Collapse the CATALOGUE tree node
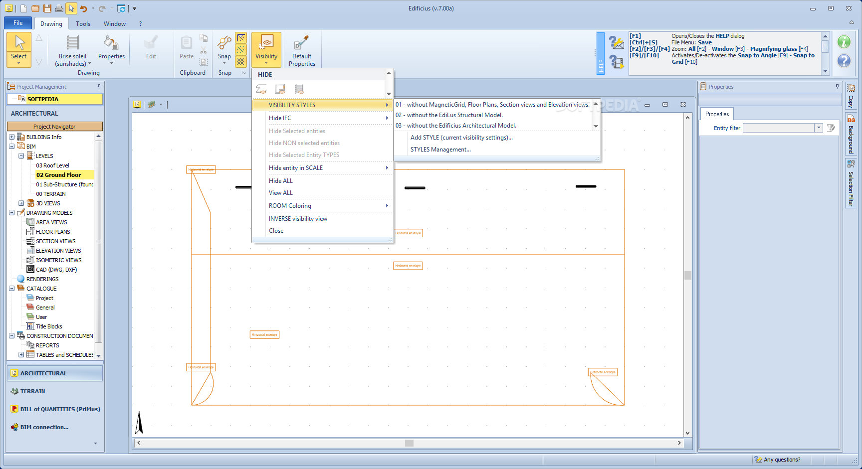 tap(11, 289)
